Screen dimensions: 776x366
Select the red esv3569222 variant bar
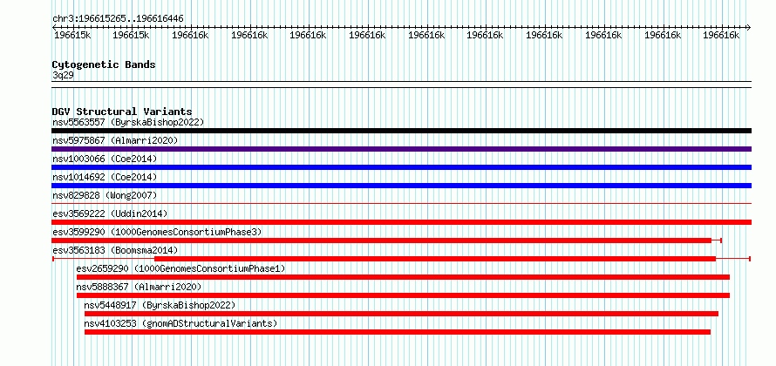coord(401,222)
